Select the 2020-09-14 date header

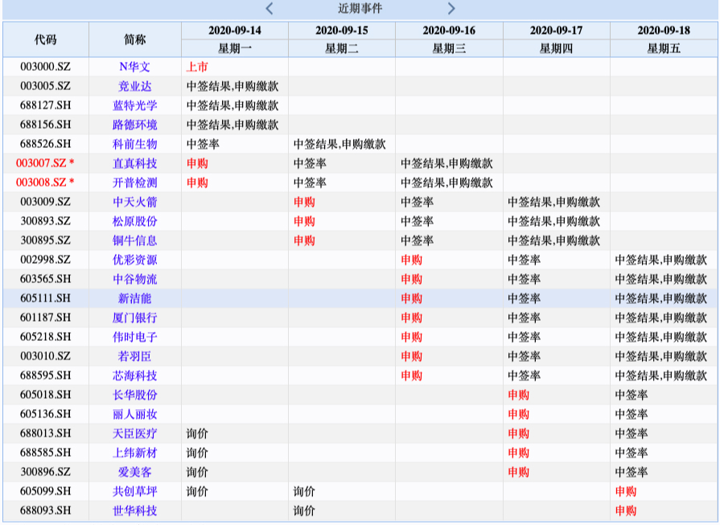coord(235,31)
